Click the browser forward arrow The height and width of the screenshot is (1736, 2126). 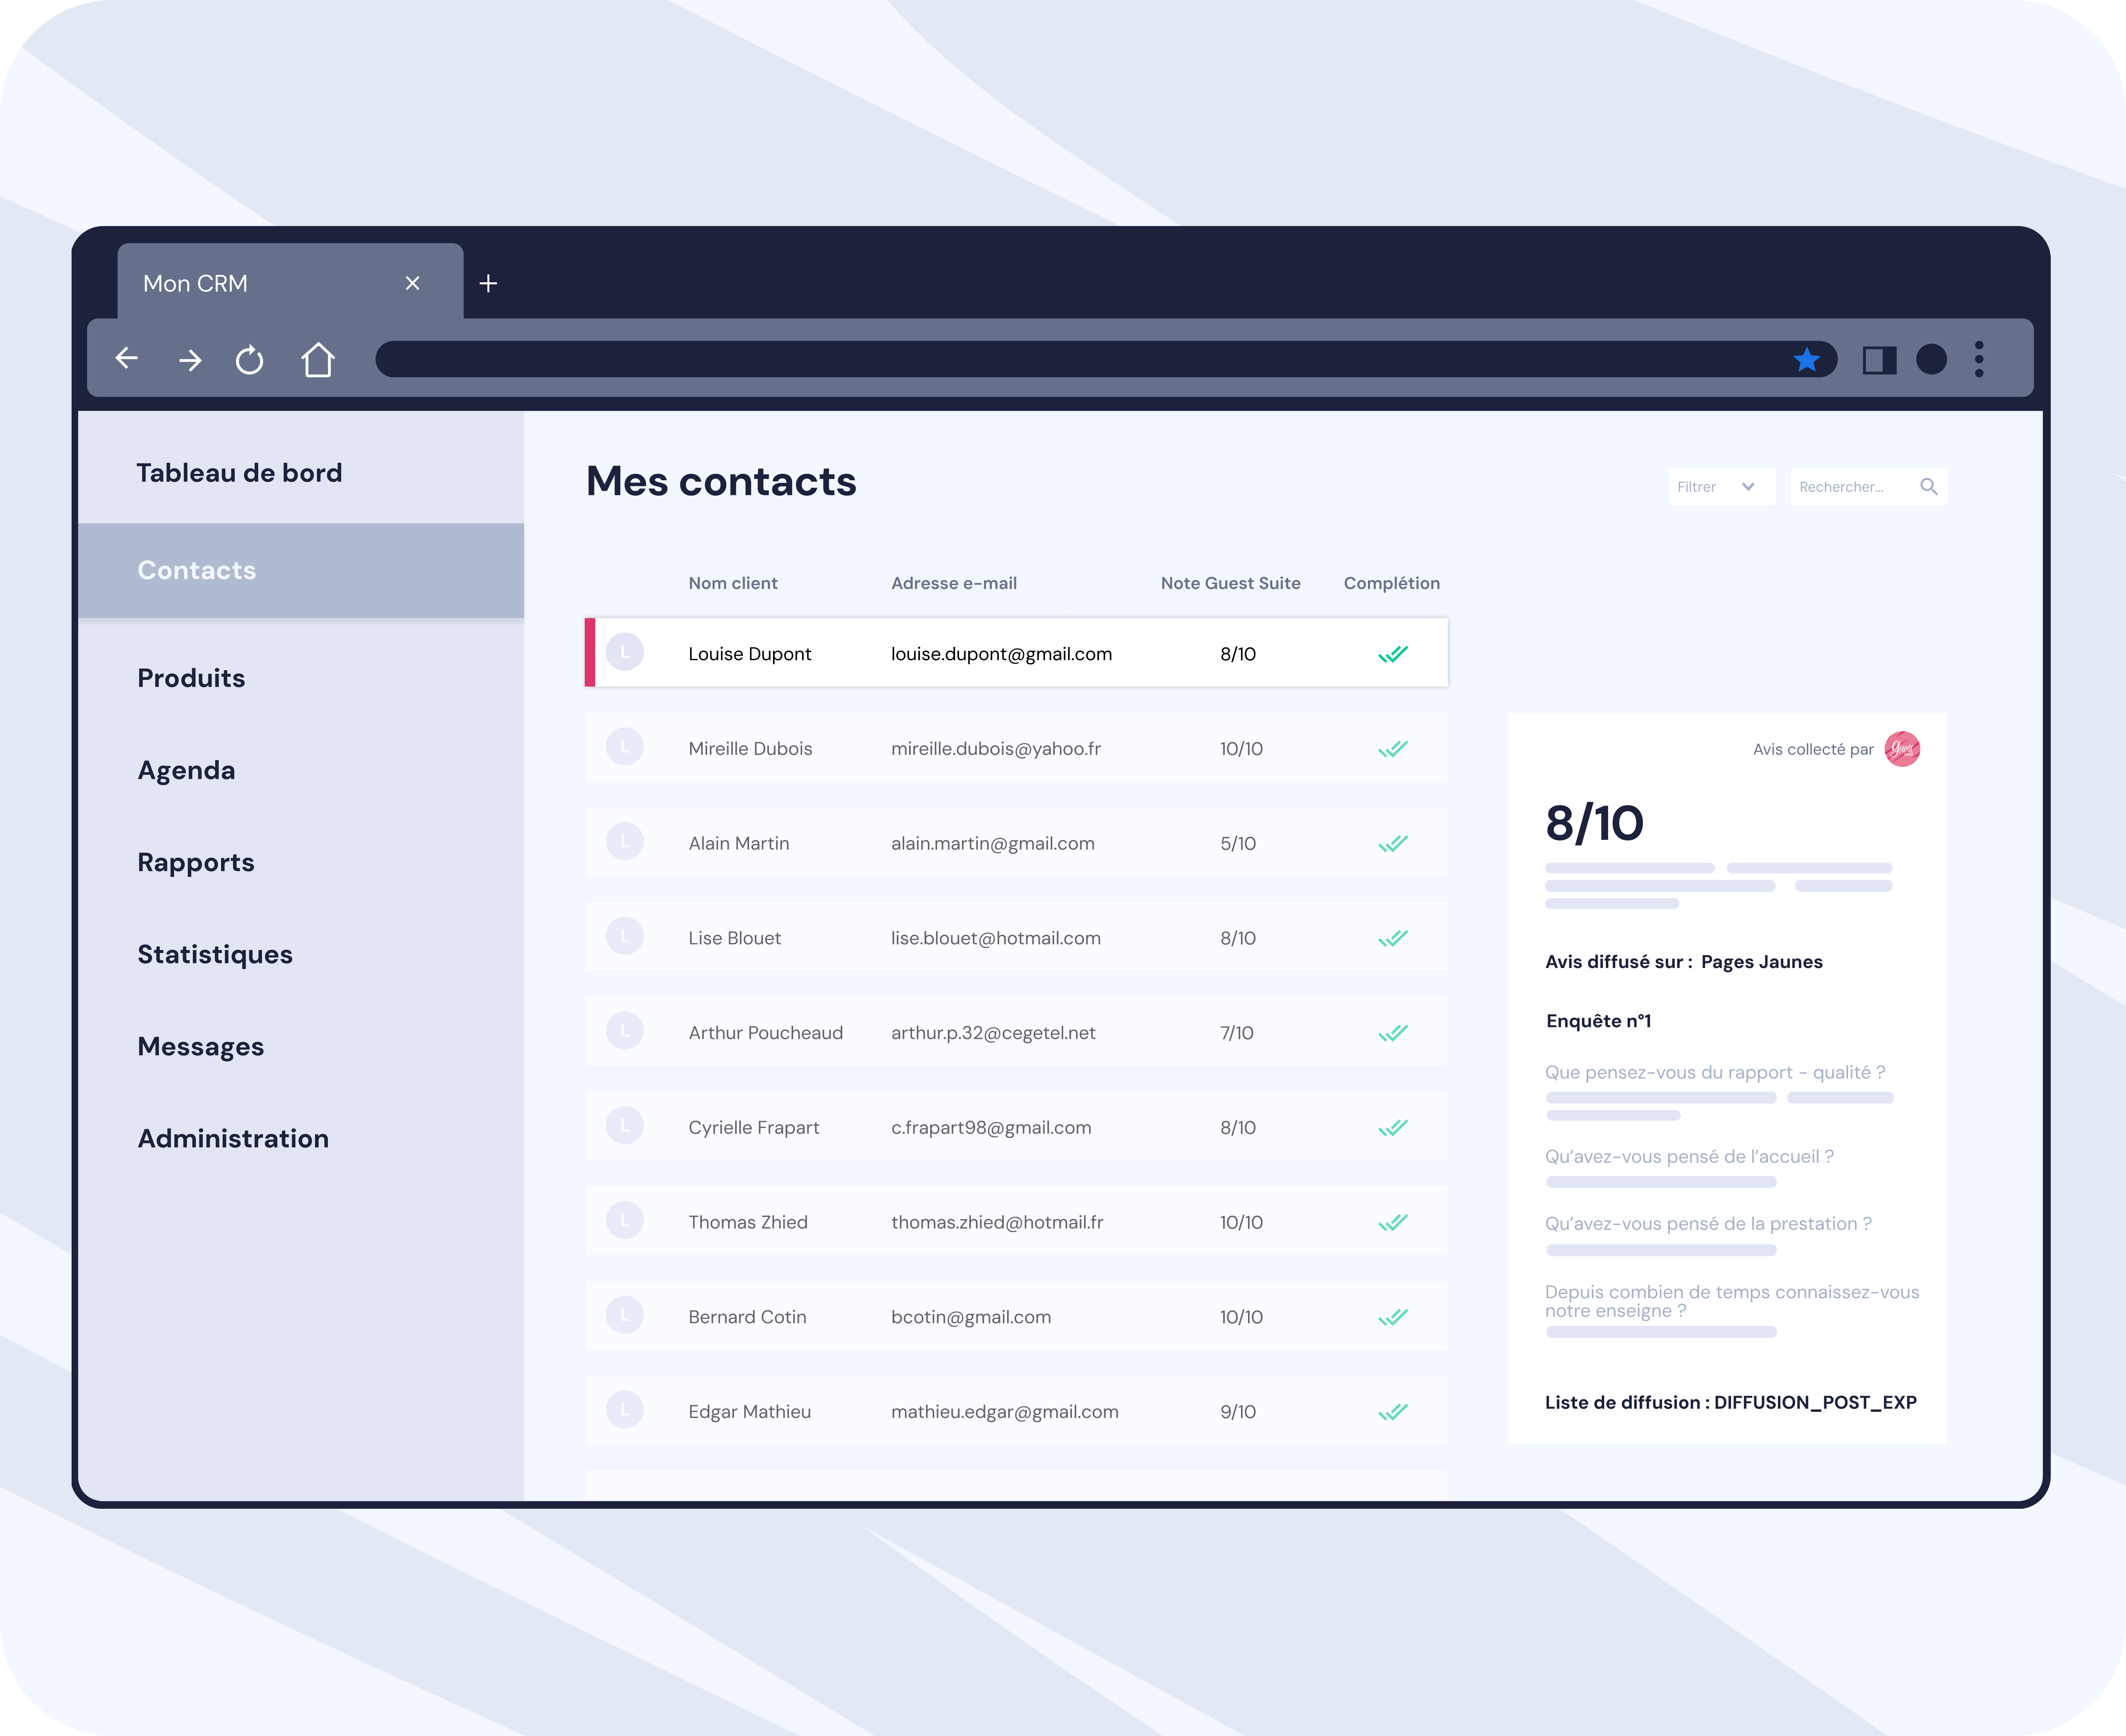[x=190, y=360]
